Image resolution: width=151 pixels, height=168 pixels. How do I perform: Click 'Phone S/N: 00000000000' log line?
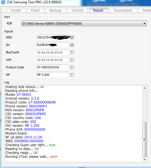tap(25, 130)
